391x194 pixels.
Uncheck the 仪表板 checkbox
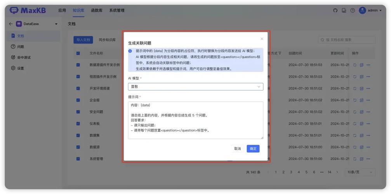(78, 123)
